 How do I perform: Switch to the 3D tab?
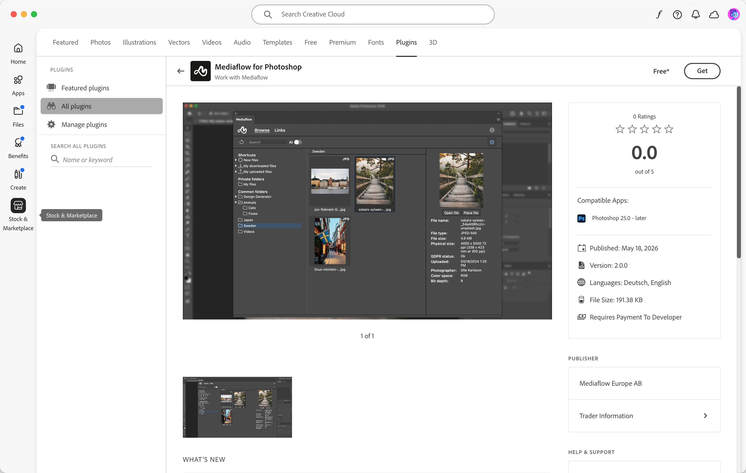click(433, 42)
